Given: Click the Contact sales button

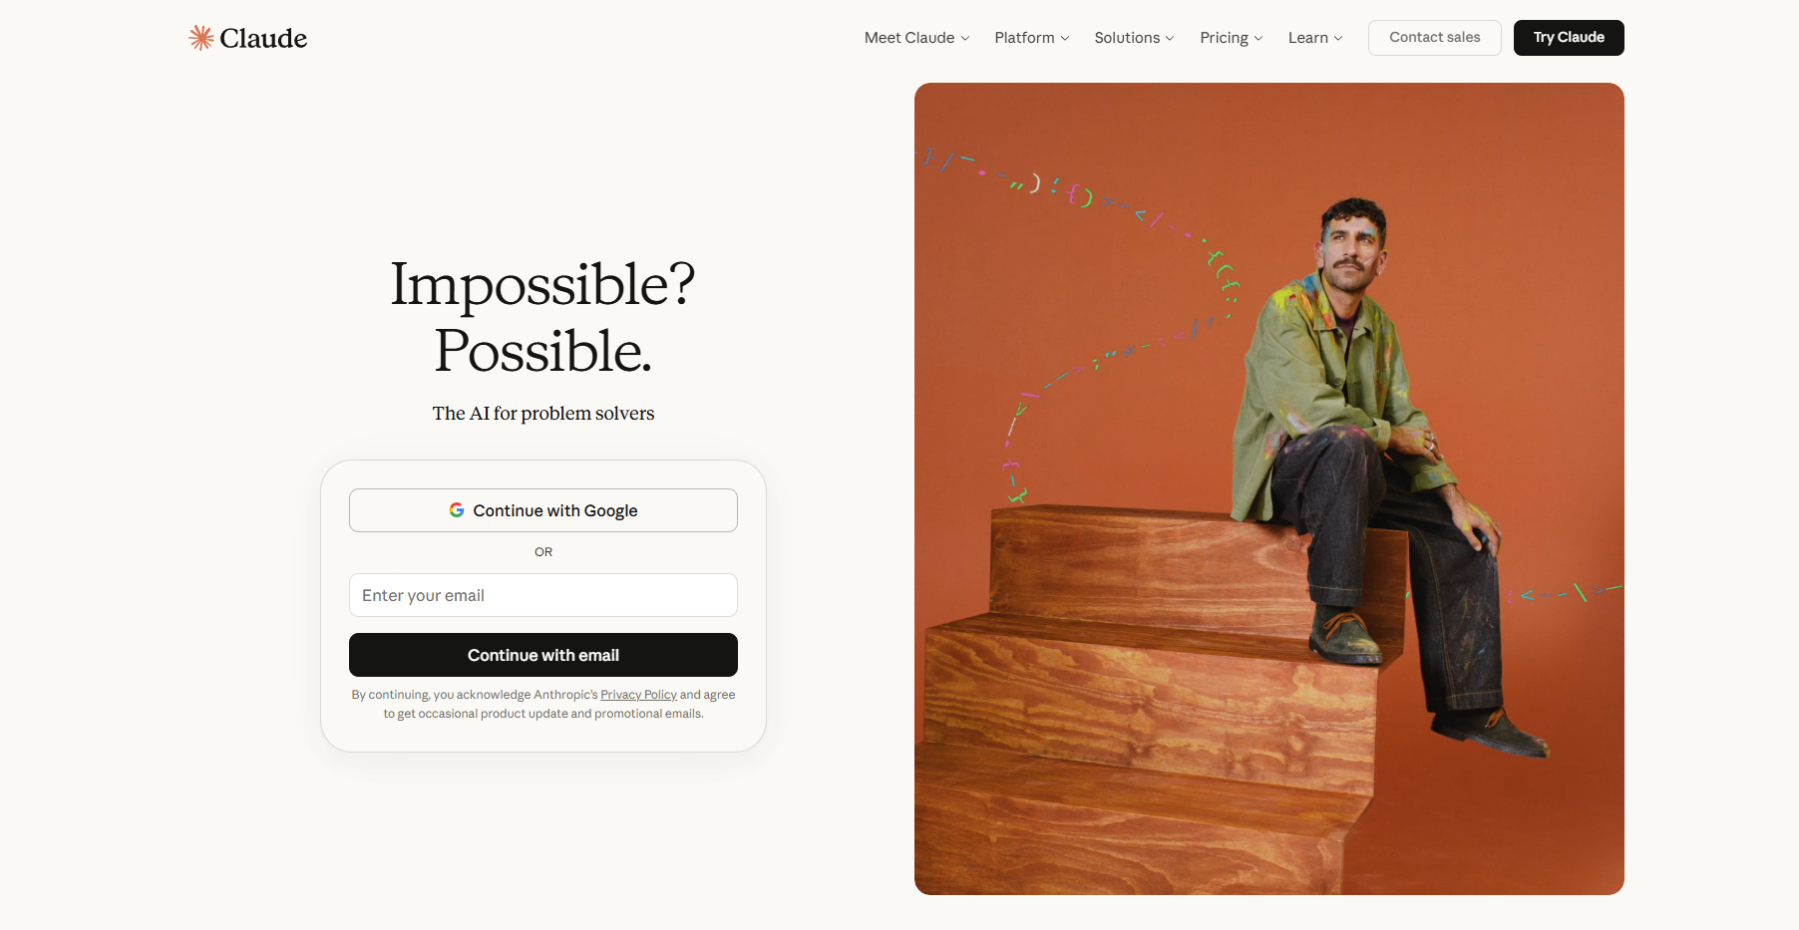Looking at the screenshot, I should coord(1435,38).
